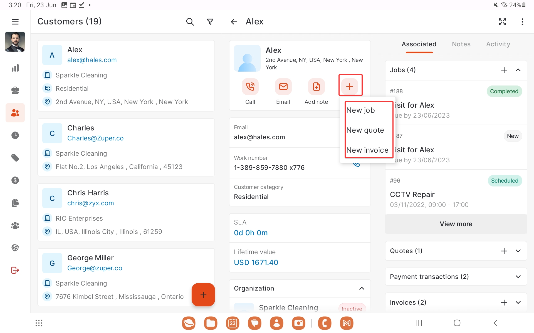534x333 pixels.
Task: Select New quote from the popup menu
Action: point(365,130)
